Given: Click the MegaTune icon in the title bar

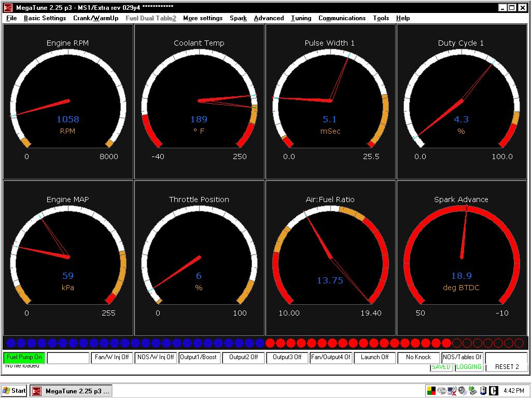Looking at the screenshot, I should click(8, 8).
